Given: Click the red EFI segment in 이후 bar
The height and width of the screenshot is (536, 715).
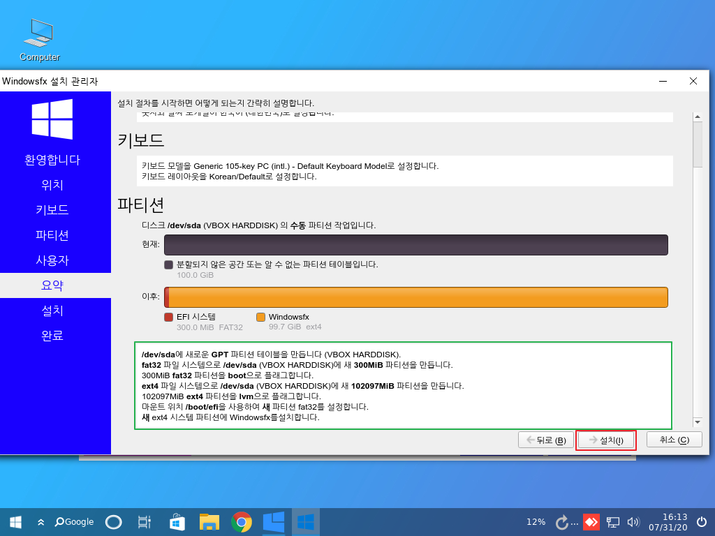Looking at the screenshot, I should 166,297.
